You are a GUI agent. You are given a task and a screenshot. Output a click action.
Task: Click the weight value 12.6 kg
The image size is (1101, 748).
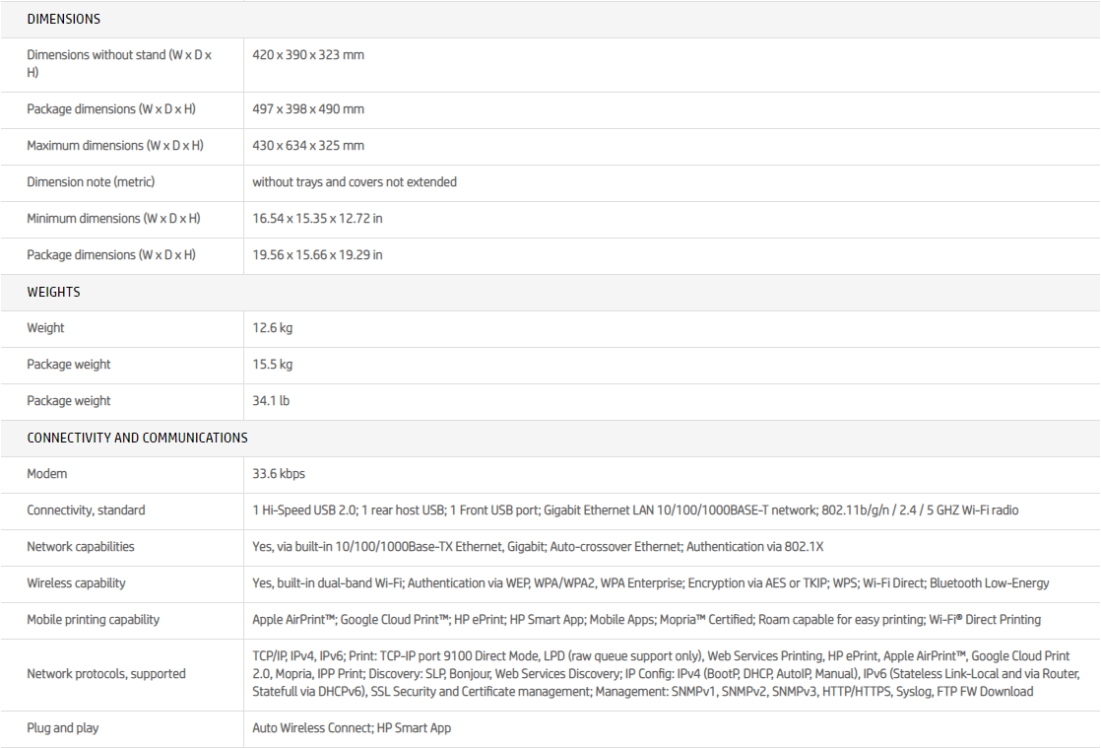pyautogui.click(x=272, y=328)
